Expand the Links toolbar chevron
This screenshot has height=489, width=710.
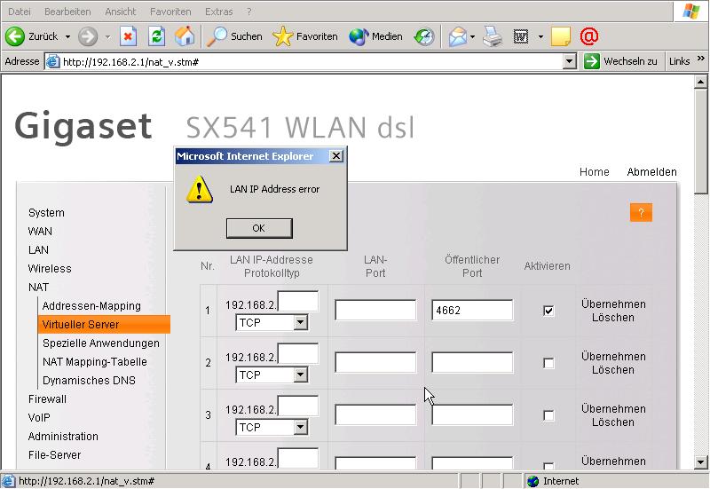click(x=701, y=59)
